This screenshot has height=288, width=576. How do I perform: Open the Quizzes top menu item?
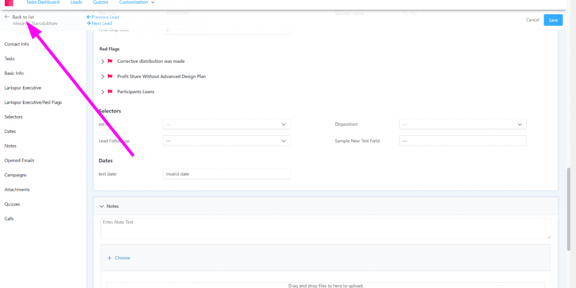pos(101,3)
